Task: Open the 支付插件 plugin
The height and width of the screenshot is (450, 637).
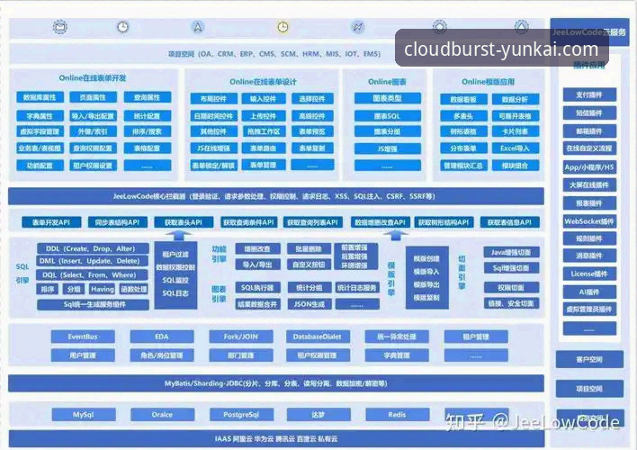Action: coord(589,95)
